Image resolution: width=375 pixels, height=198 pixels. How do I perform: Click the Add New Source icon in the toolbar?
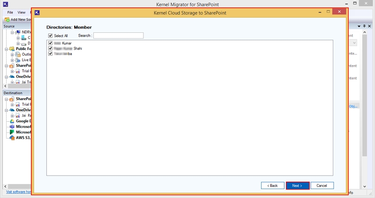point(7,19)
